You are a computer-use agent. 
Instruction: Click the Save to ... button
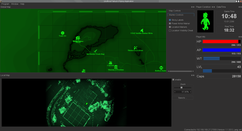(183, 98)
